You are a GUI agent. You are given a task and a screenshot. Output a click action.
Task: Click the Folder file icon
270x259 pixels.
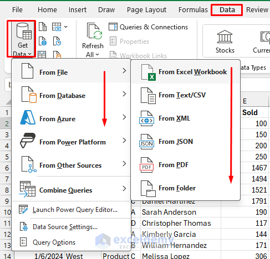coord(148,189)
